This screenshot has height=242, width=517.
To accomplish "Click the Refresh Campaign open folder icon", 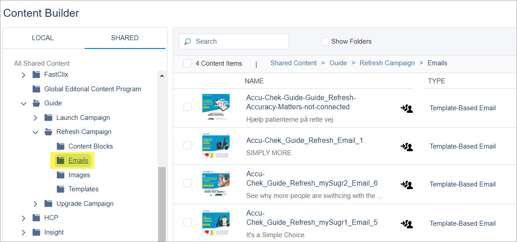I will (48, 132).
